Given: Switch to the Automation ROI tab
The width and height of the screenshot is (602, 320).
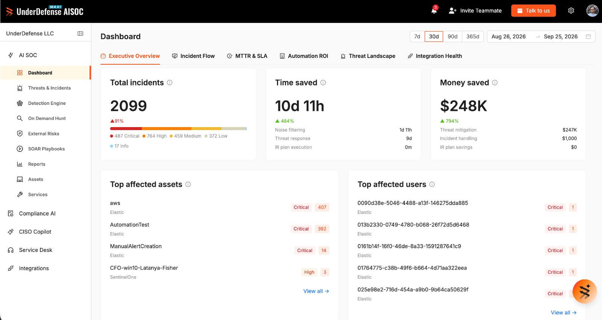Looking at the screenshot, I should (304, 56).
